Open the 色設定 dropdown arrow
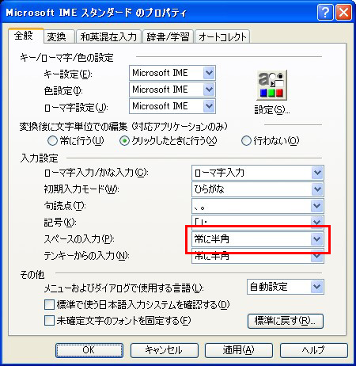This screenshot has width=356, height=366. coord(209,90)
